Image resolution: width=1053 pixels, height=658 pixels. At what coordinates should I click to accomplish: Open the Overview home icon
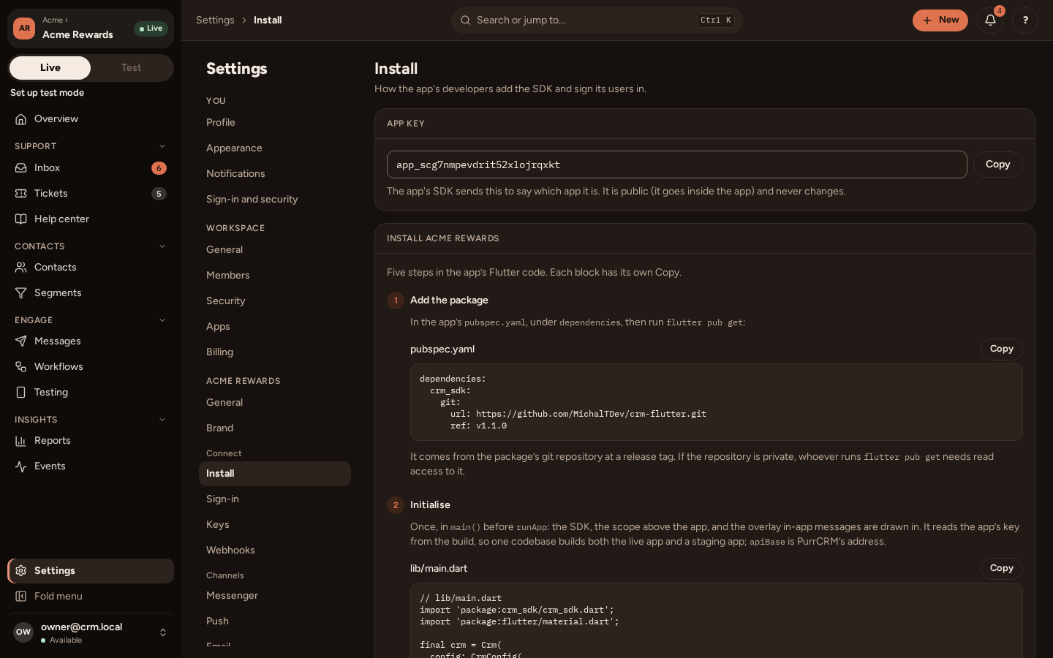point(21,119)
